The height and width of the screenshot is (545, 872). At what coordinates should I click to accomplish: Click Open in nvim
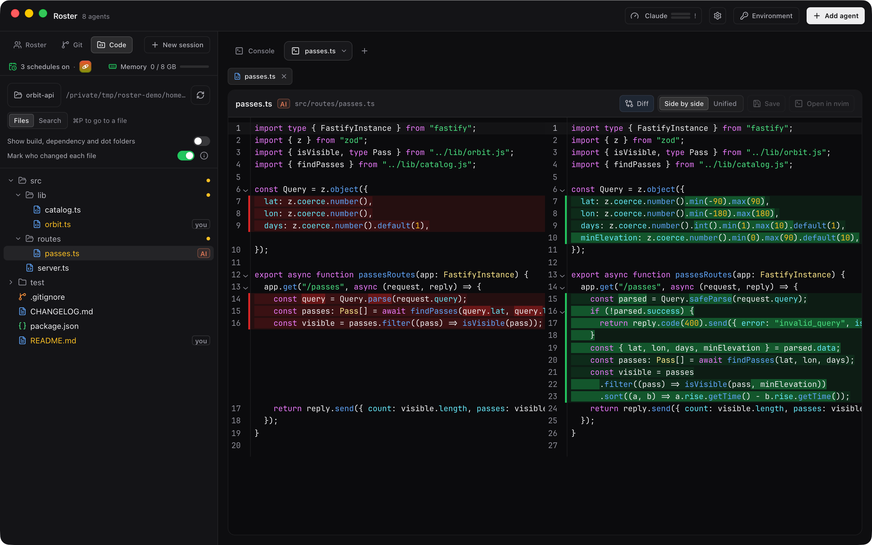click(821, 104)
